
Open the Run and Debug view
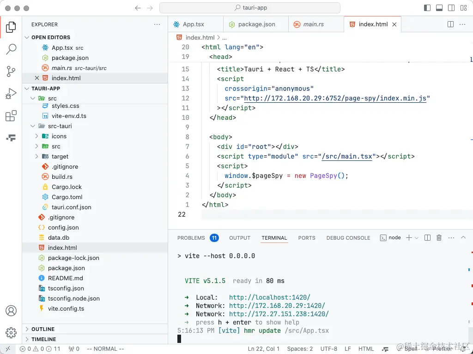[x=11, y=94]
